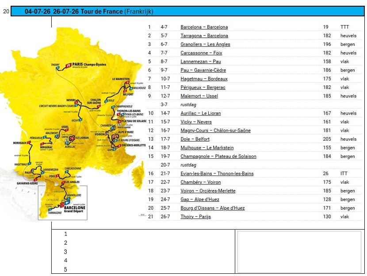367x276 pixels.
Task: Select the row number 20 cell
Action: click(x=6, y=12)
